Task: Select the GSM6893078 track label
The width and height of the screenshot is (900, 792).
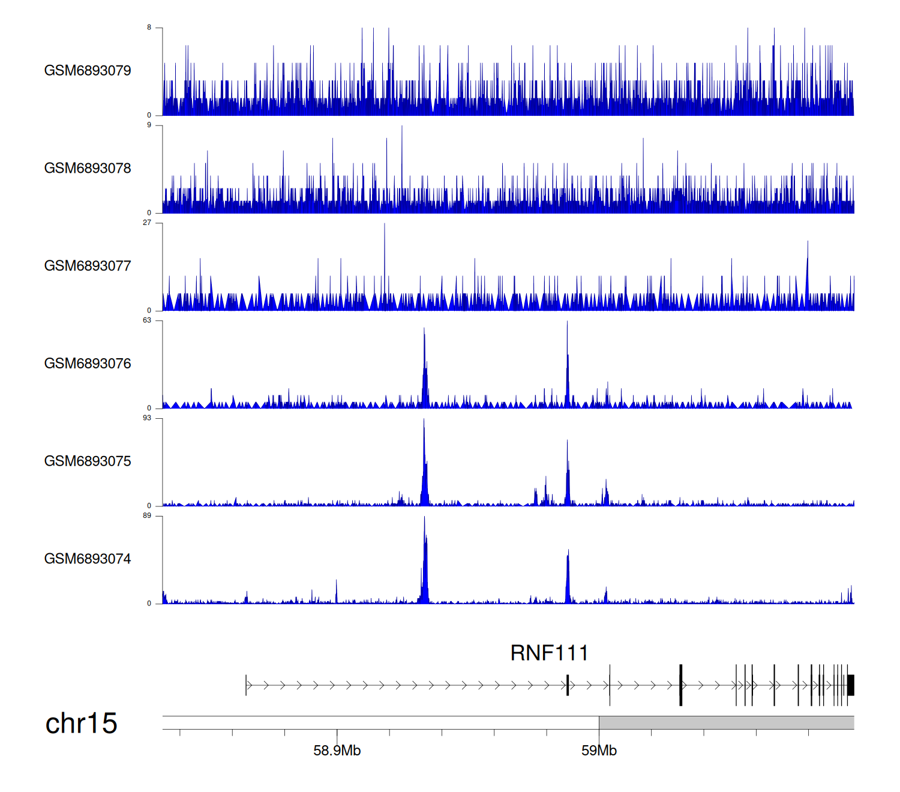Action: pyautogui.click(x=88, y=169)
